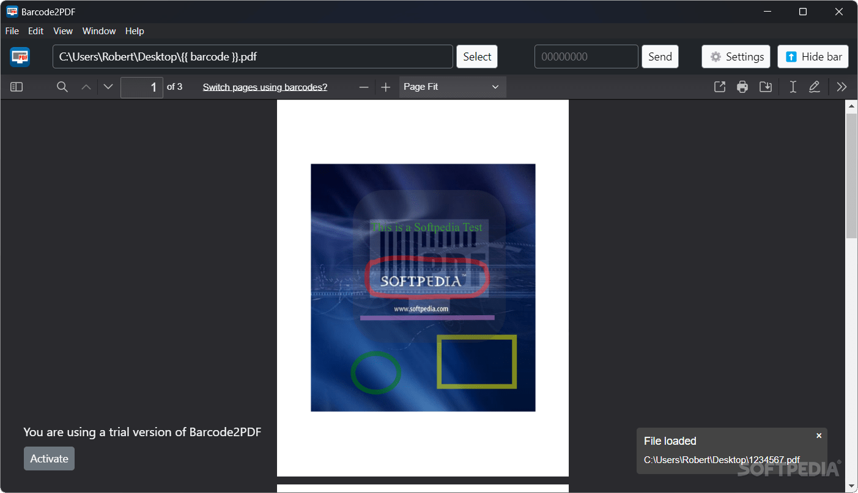Click the trial version notice text
This screenshot has height=493, width=858.
point(142,433)
